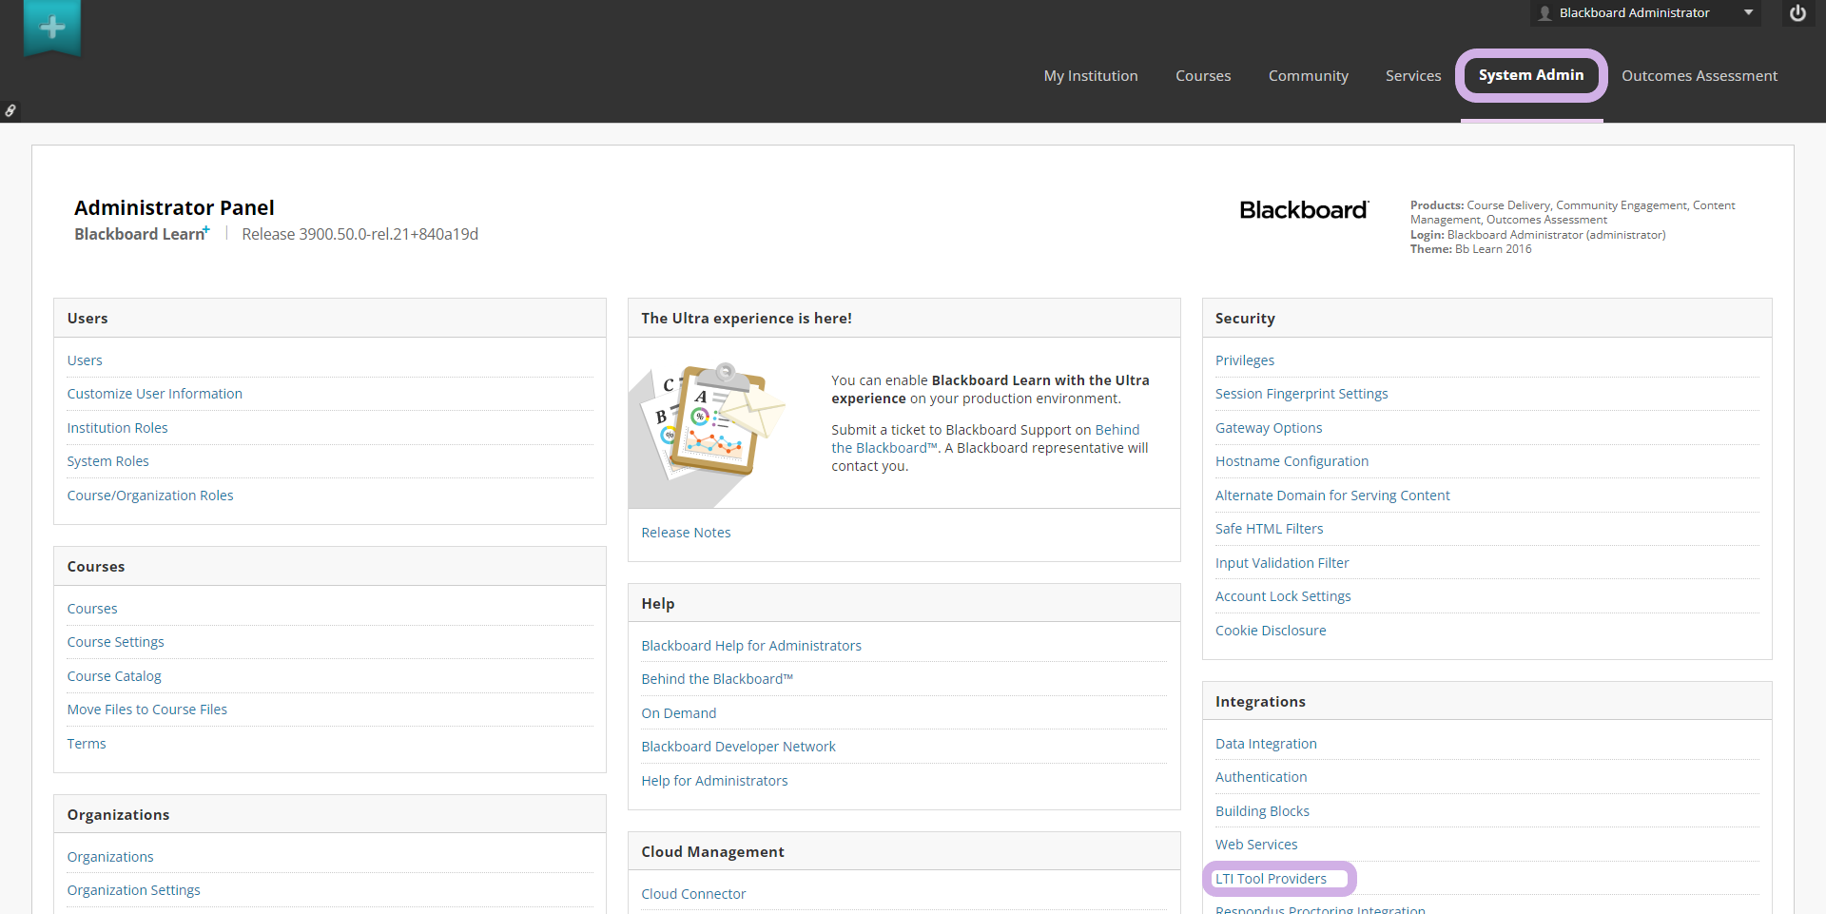
Task: Select the System Admin tab
Action: [x=1531, y=75]
